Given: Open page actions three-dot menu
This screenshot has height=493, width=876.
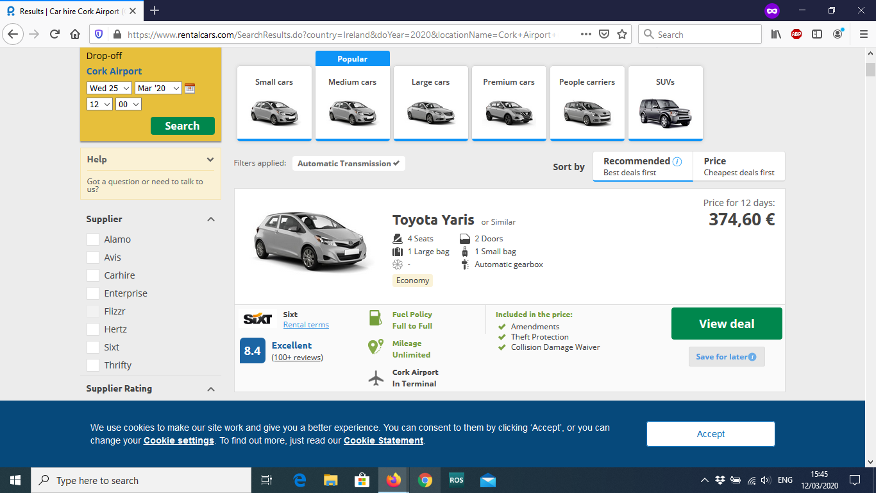Looking at the screenshot, I should click(586, 35).
